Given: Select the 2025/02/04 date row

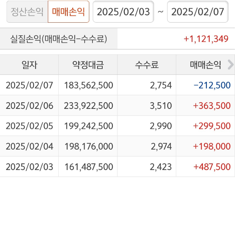Looking at the screenshot, I should click(x=29, y=146).
